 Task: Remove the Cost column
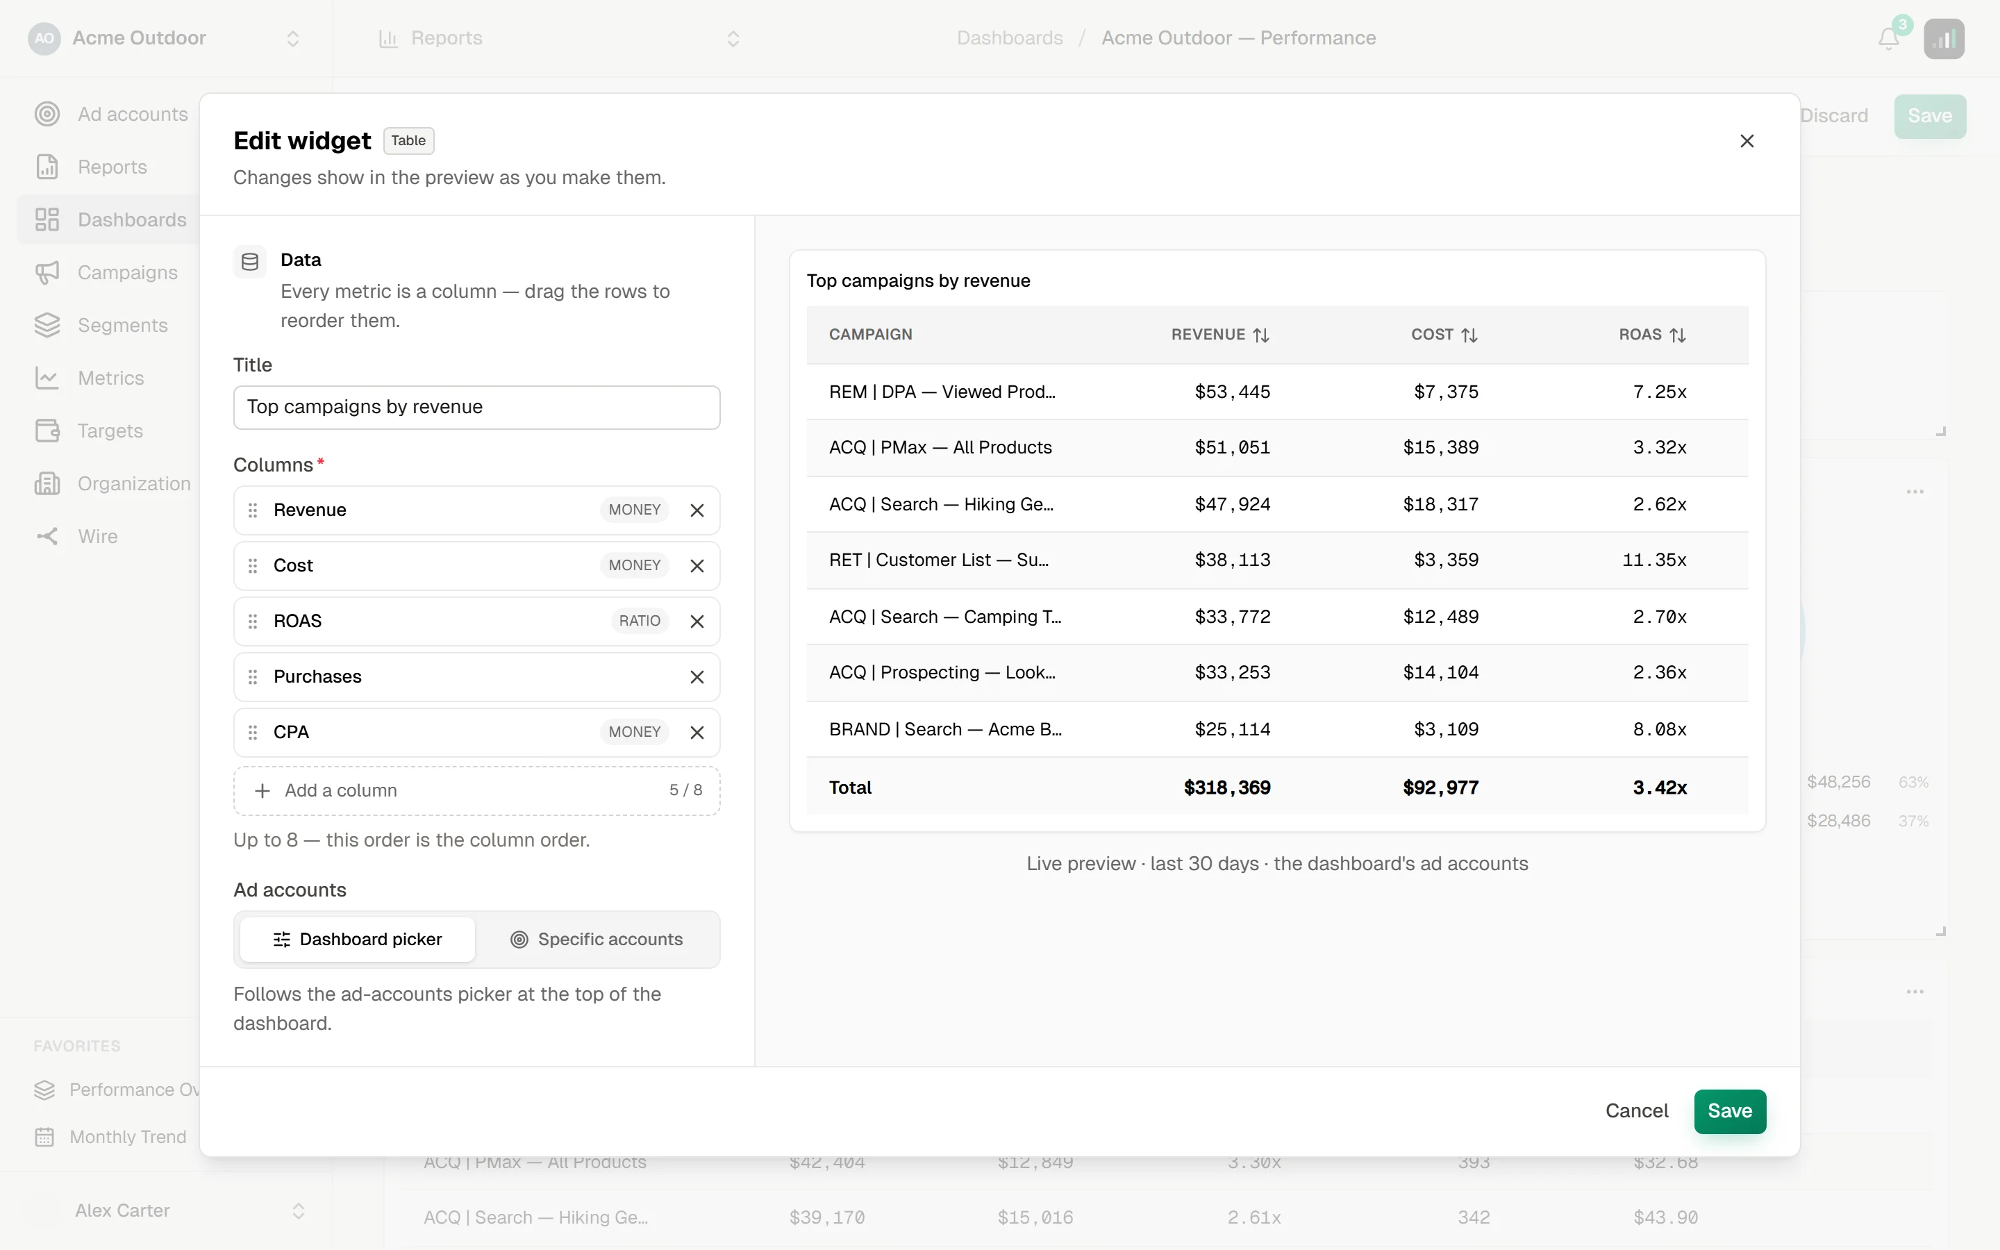697,565
